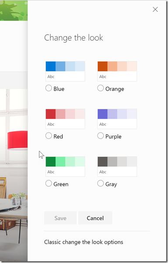The image size is (168, 263).
Task: Click the Red theme preview thumbnail
Action: pyautogui.click(x=65, y=119)
